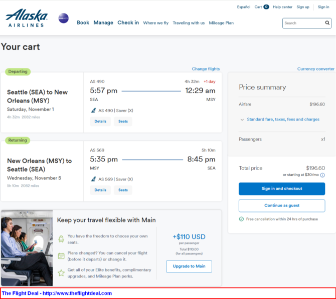Click the 8:45 pm arrival time

click(201, 159)
